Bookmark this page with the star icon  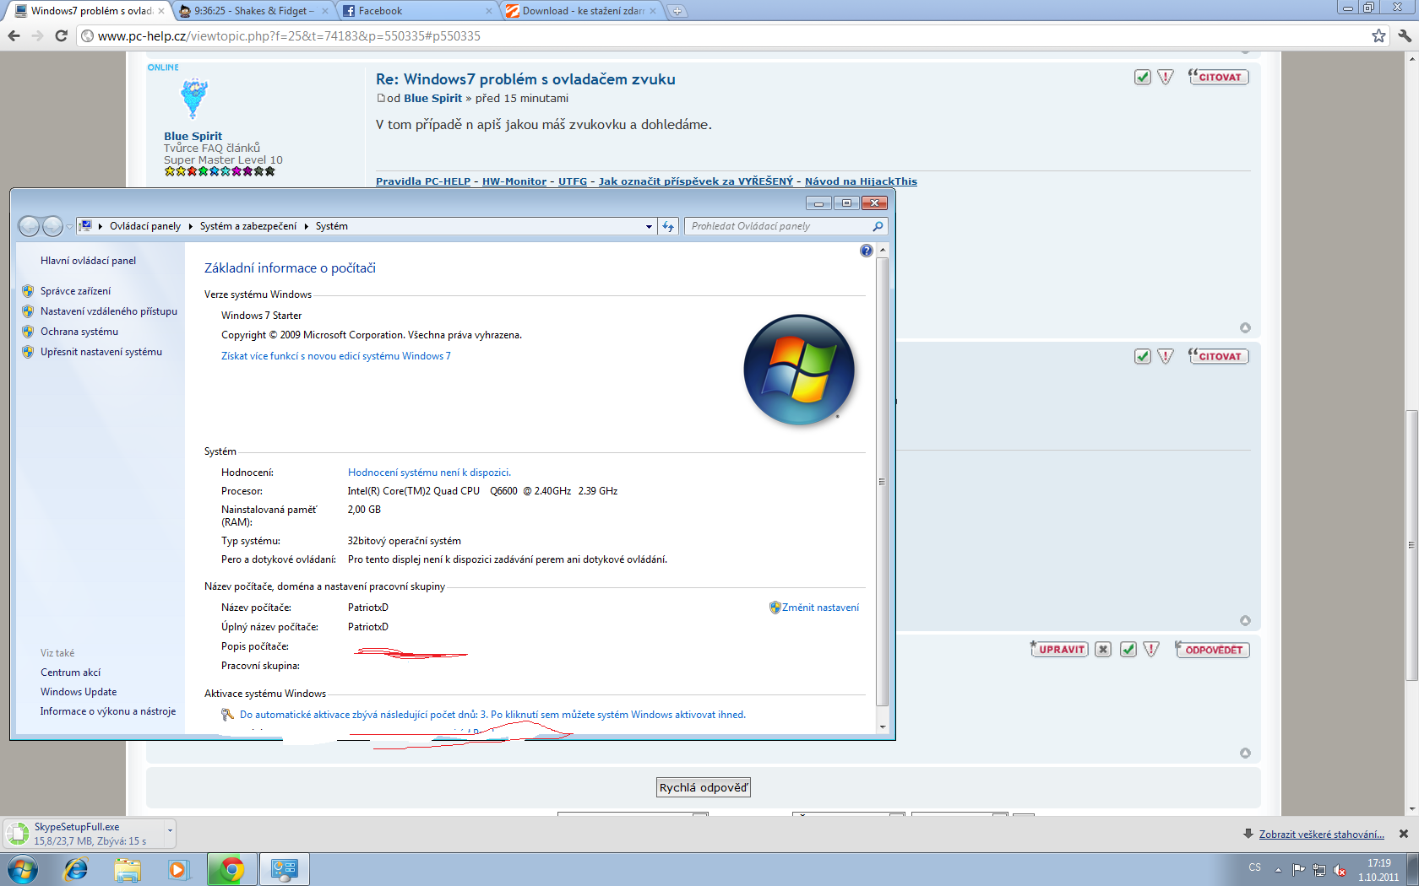click(x=1378, y=35)
